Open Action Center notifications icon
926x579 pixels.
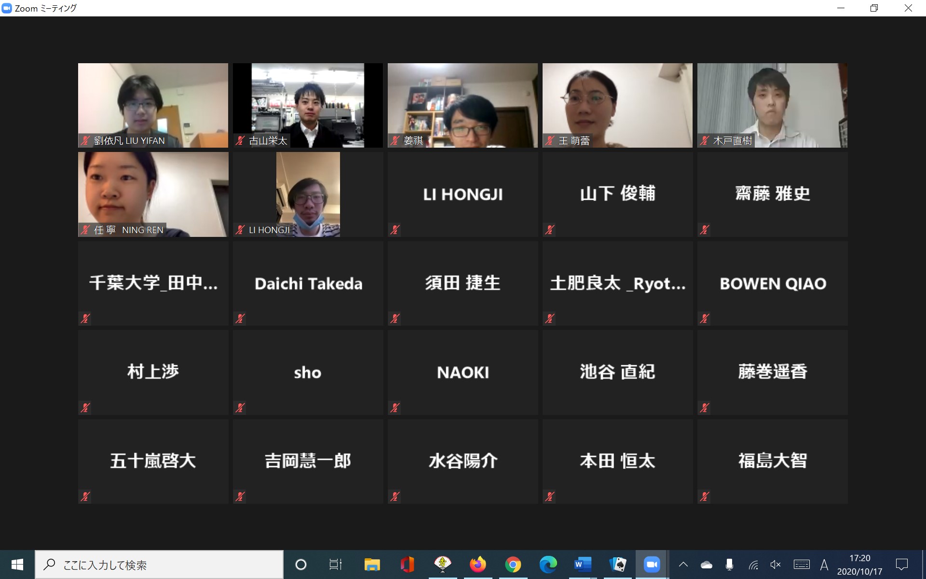tap(901, 565)
